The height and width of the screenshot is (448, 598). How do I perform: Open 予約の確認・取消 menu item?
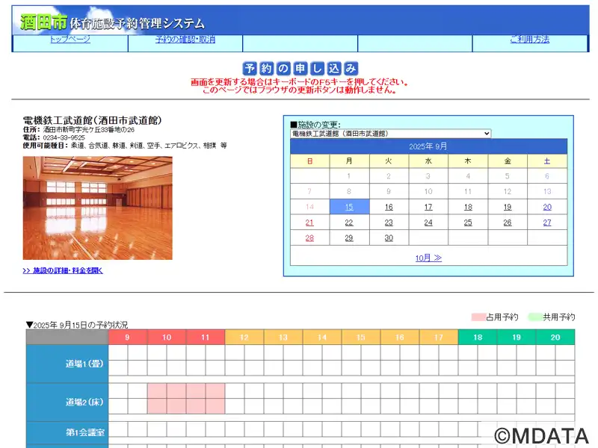(x=185, y=40)
